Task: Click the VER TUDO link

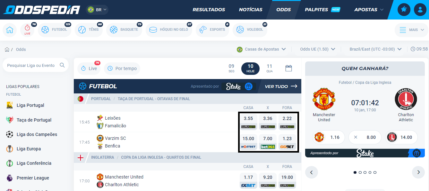Action: (281, 86)
